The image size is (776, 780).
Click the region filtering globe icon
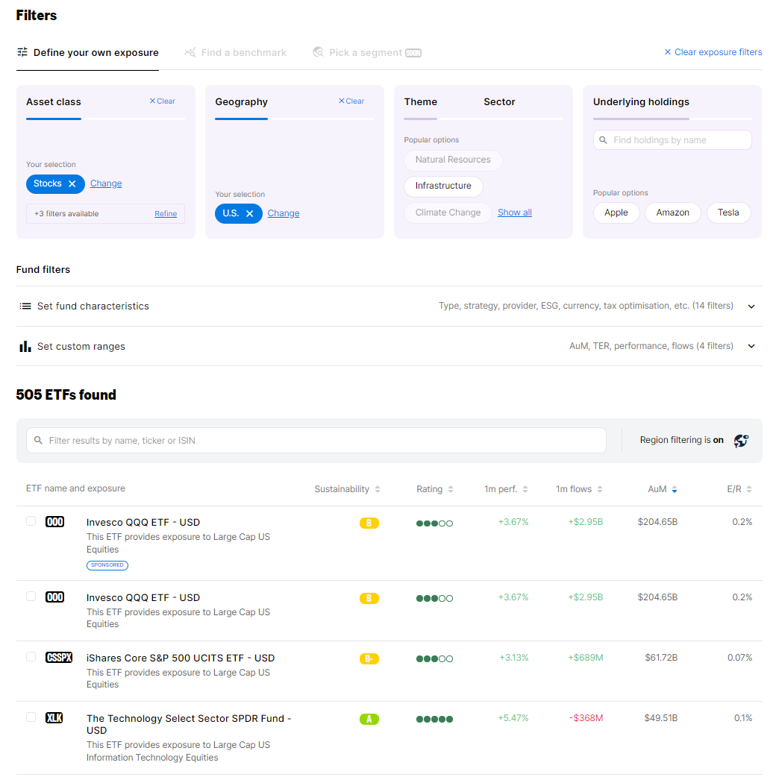coord(740,441)
